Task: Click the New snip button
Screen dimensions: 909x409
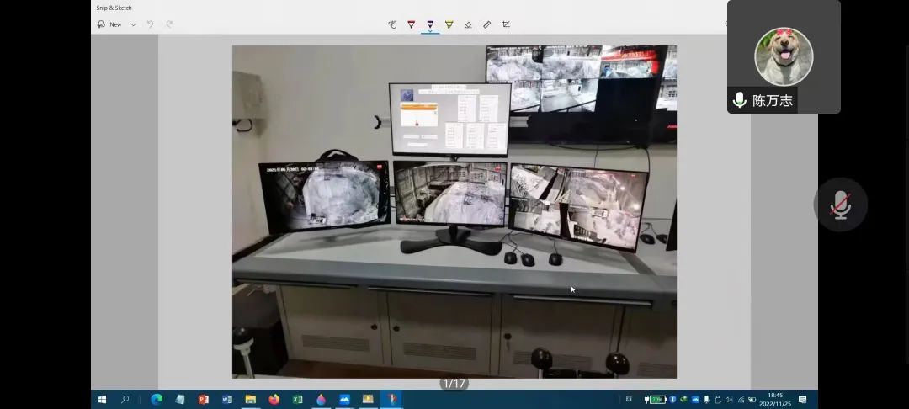Action: (109, 24)
